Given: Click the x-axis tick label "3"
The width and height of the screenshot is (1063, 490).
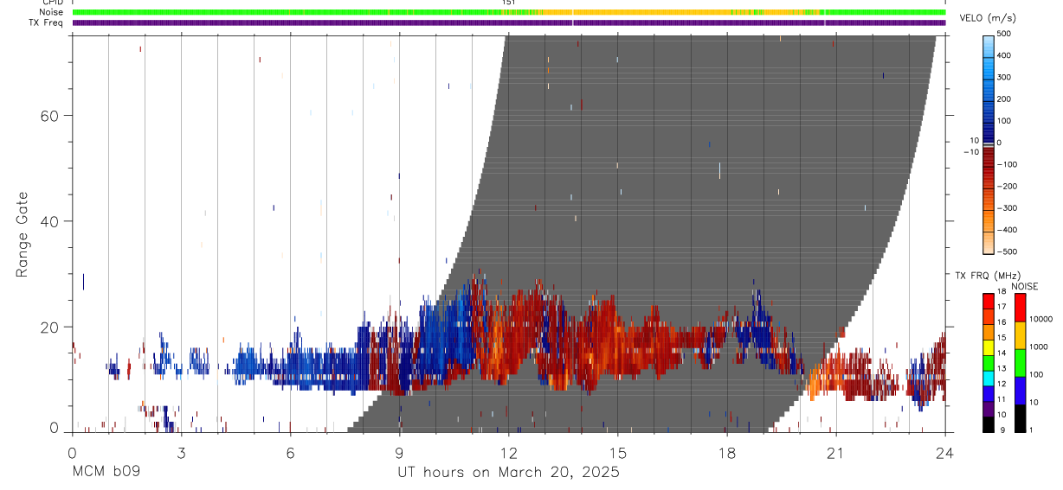Looking at the screenshot, I should tap(181, 452).
